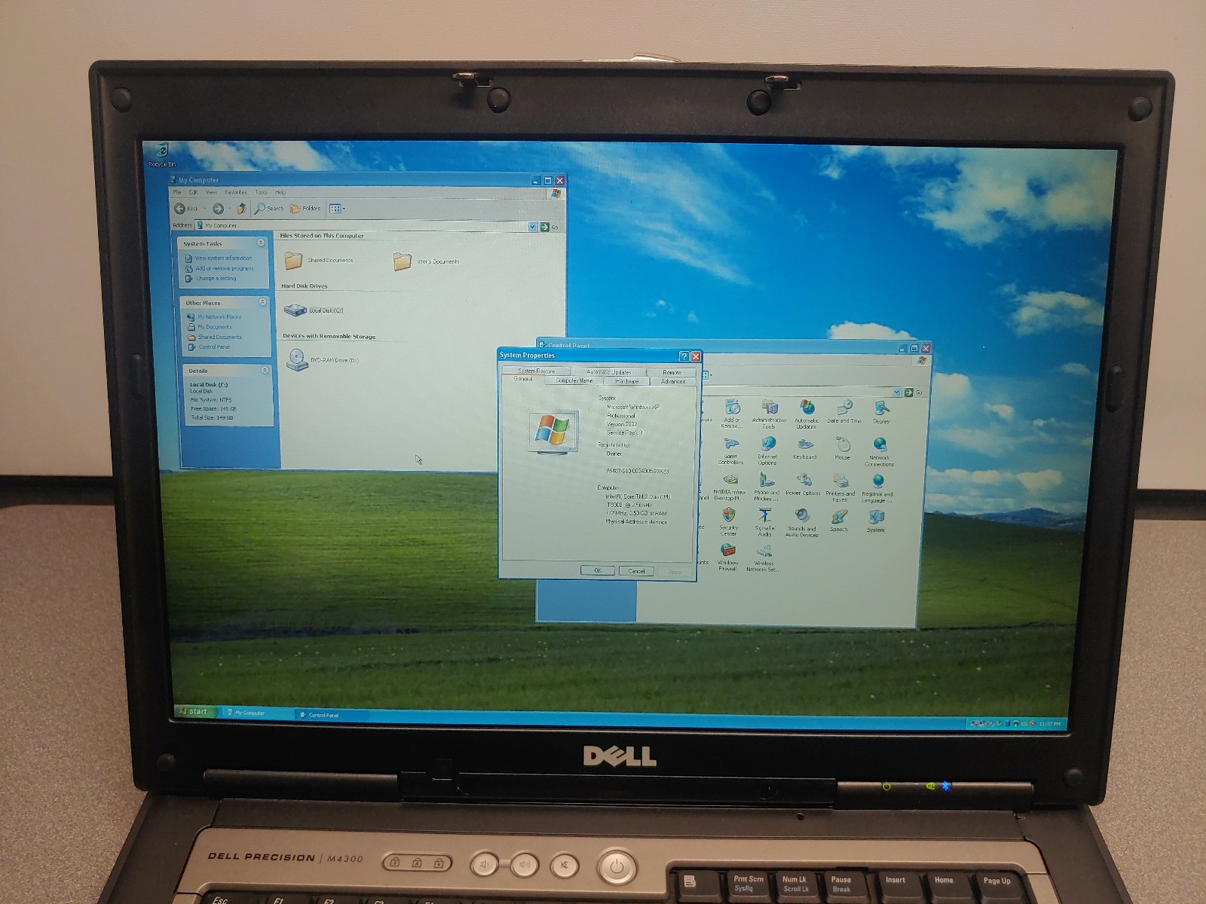Open Date and Time icon
This screenshot has width=1206, height=904.
tap(843, 411)
